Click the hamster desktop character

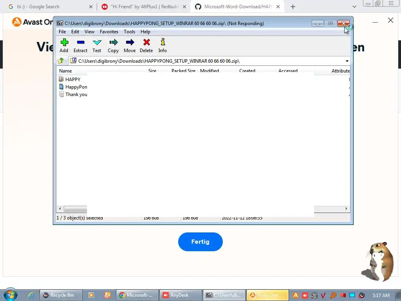379,261
